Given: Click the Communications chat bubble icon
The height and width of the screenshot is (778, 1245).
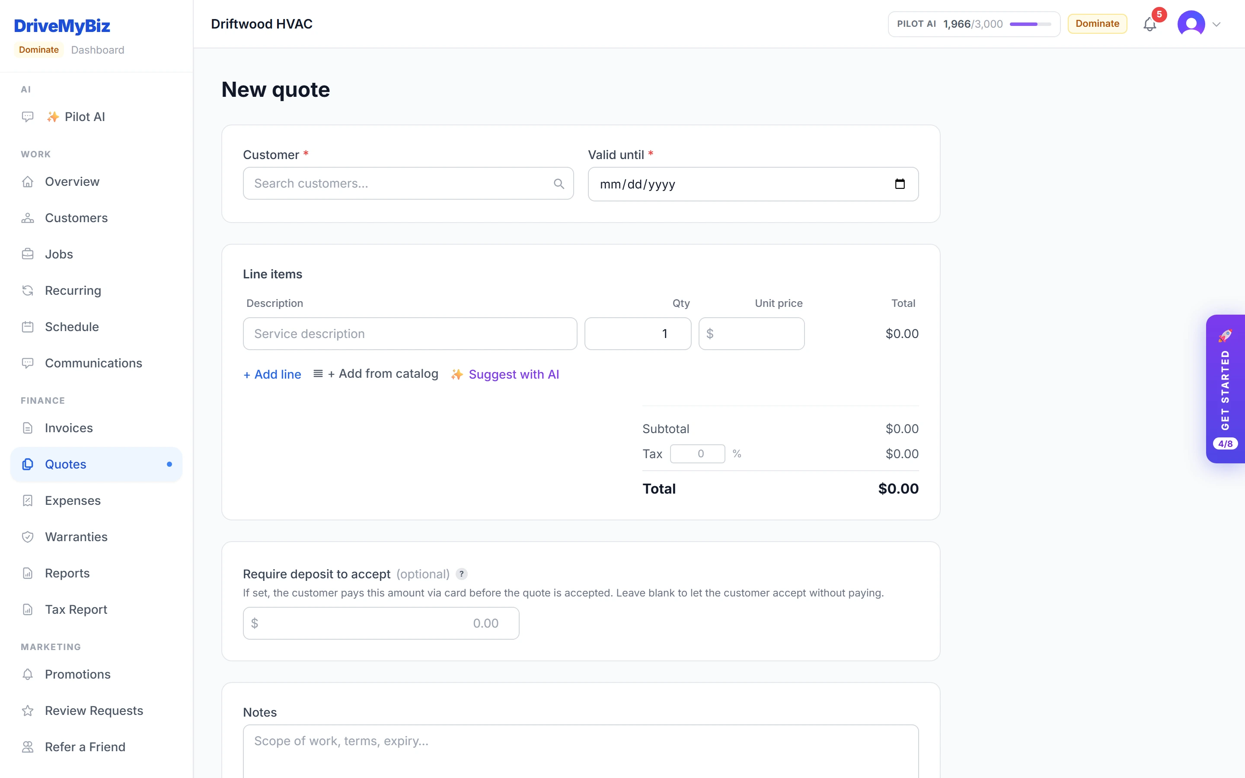Looking at the screenshot, I should (28, 363).
